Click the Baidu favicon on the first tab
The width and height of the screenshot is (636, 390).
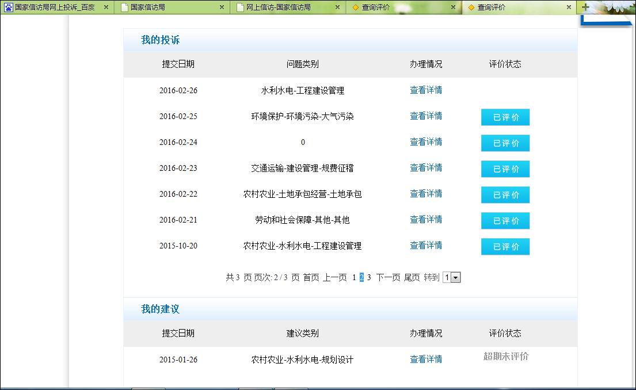pos(8,7)
